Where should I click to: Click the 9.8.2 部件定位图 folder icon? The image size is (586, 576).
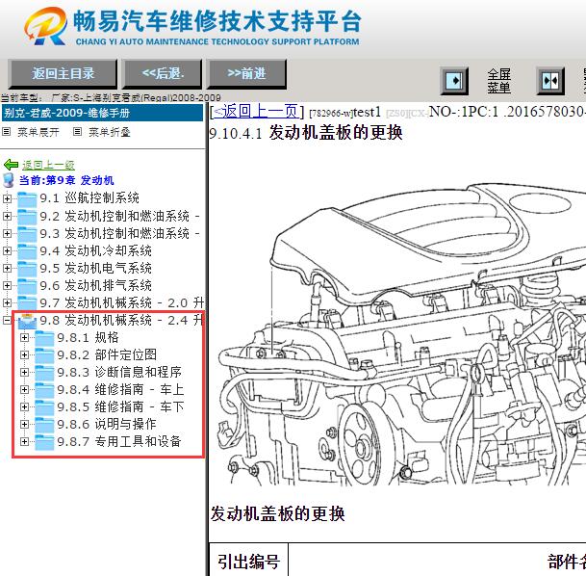point(44,355)
